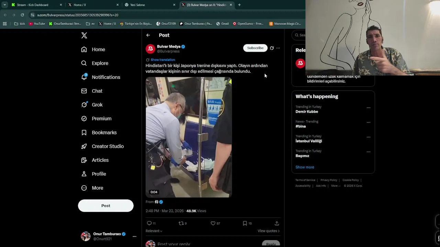Click the 48.9K Views count
The height and width of the screenshot is (247, 440).
(196, 211)
